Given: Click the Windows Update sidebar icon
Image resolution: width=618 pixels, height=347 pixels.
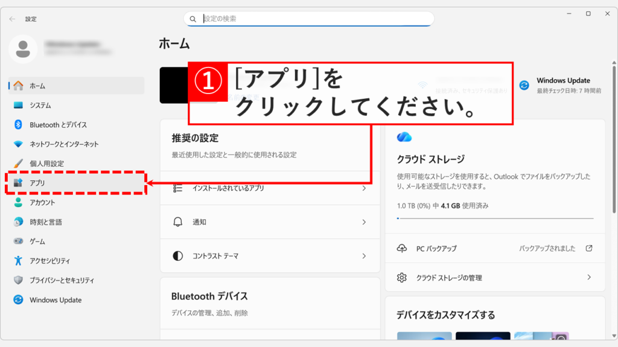Looking at the screenshot, I should [18, 299].
